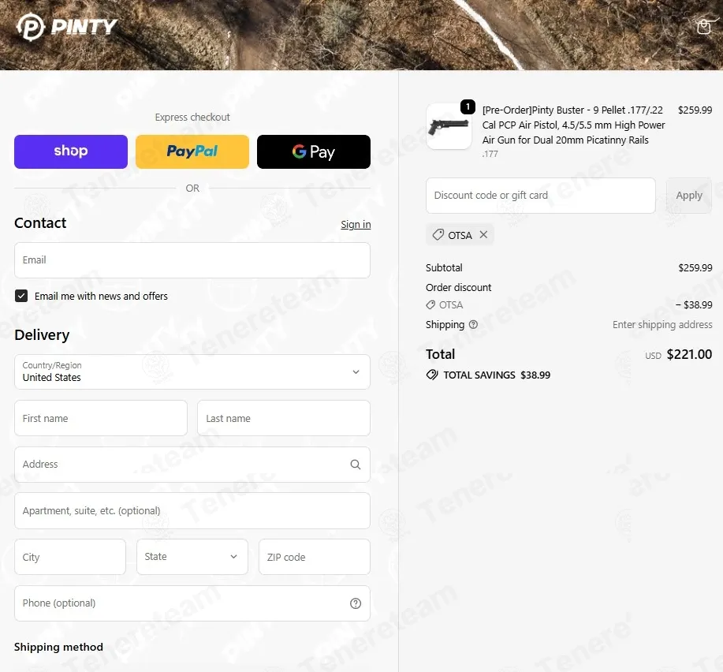Choose Google Pay express checkout

(314, 151)
